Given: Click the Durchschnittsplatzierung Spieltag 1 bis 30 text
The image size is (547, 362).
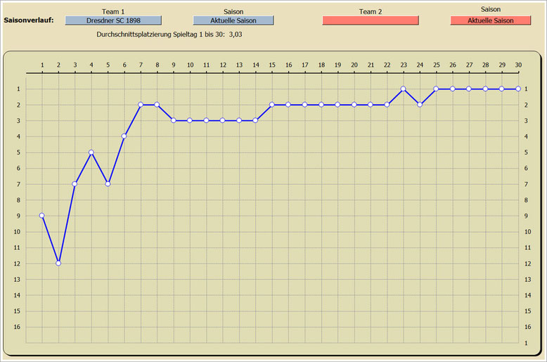Looking at the screenshot, I should point(160,34).
